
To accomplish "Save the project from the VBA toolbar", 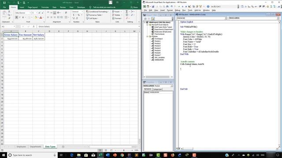I will point(153,7).
